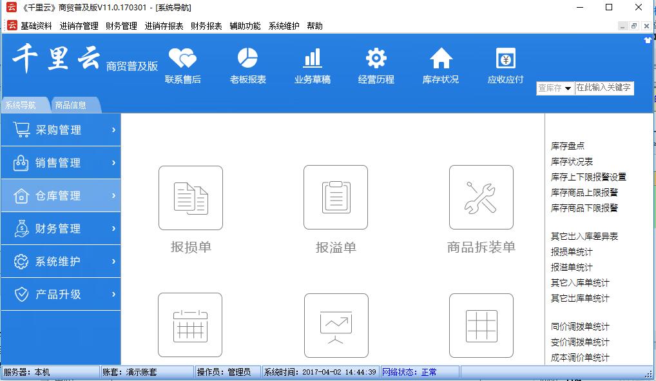
Task: Click the keyword search input field
Action: pyautogui.click(x=604, y=88)
